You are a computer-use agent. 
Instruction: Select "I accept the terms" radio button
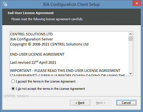pyautogui.click(x=13, y=81)
